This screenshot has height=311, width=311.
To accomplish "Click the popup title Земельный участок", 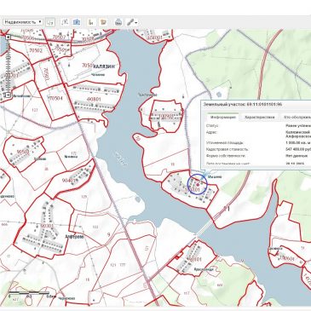I will pos(242,105).
